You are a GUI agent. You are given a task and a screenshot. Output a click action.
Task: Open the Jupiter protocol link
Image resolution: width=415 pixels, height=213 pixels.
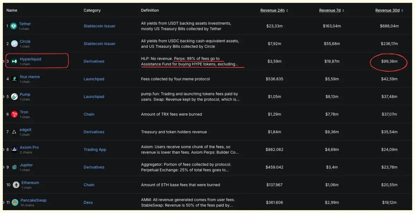point(26,165)
